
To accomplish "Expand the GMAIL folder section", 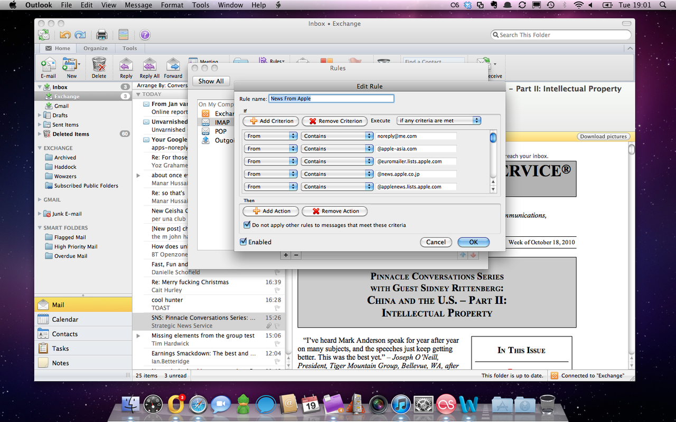I will (x=40, y=200).
